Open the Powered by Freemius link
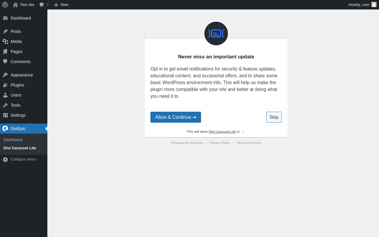Image resolution: width=379 pixels, height=237 pixels. (187, 143)
